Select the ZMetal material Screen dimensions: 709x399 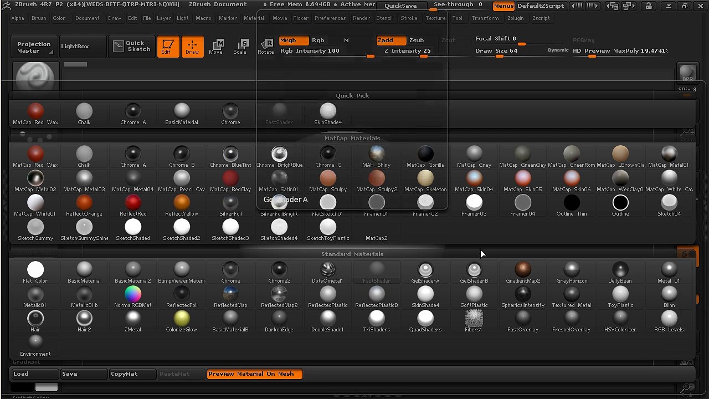point(133,321)
